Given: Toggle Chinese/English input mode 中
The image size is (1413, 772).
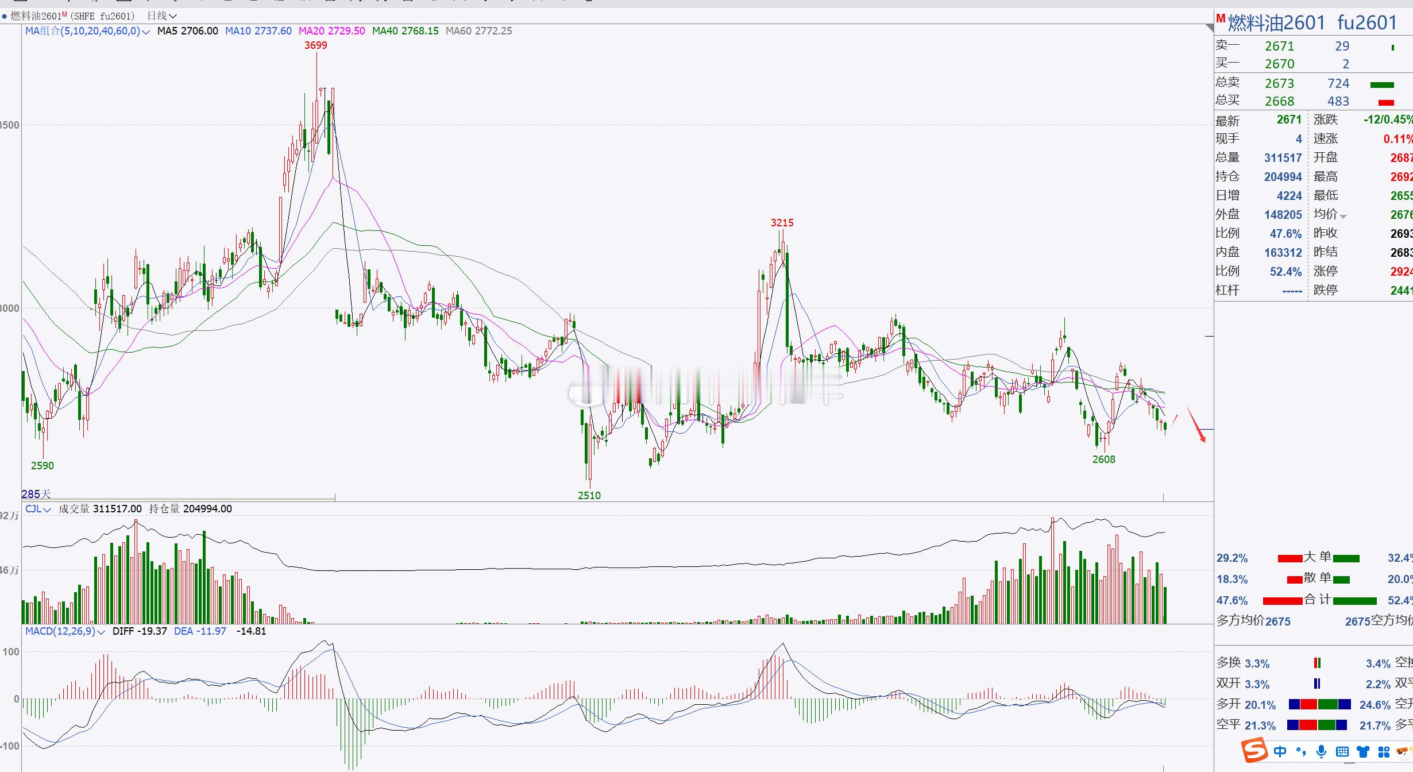Looking at the screenshot, I should pyautogui.click(x=1280, y=751).
